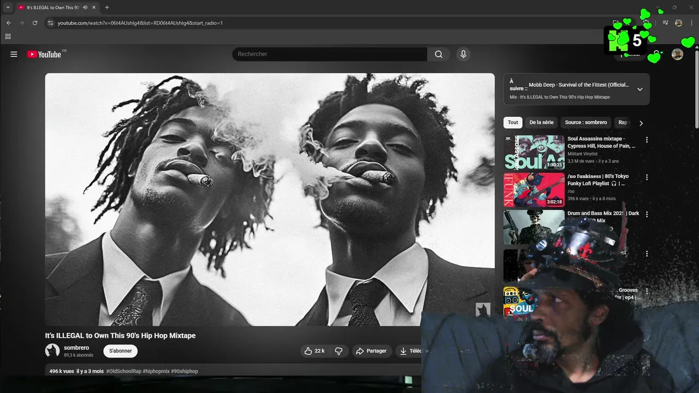
Task: Open options for /no funkiness Tokyo playlist
Action: coord(647,177)
